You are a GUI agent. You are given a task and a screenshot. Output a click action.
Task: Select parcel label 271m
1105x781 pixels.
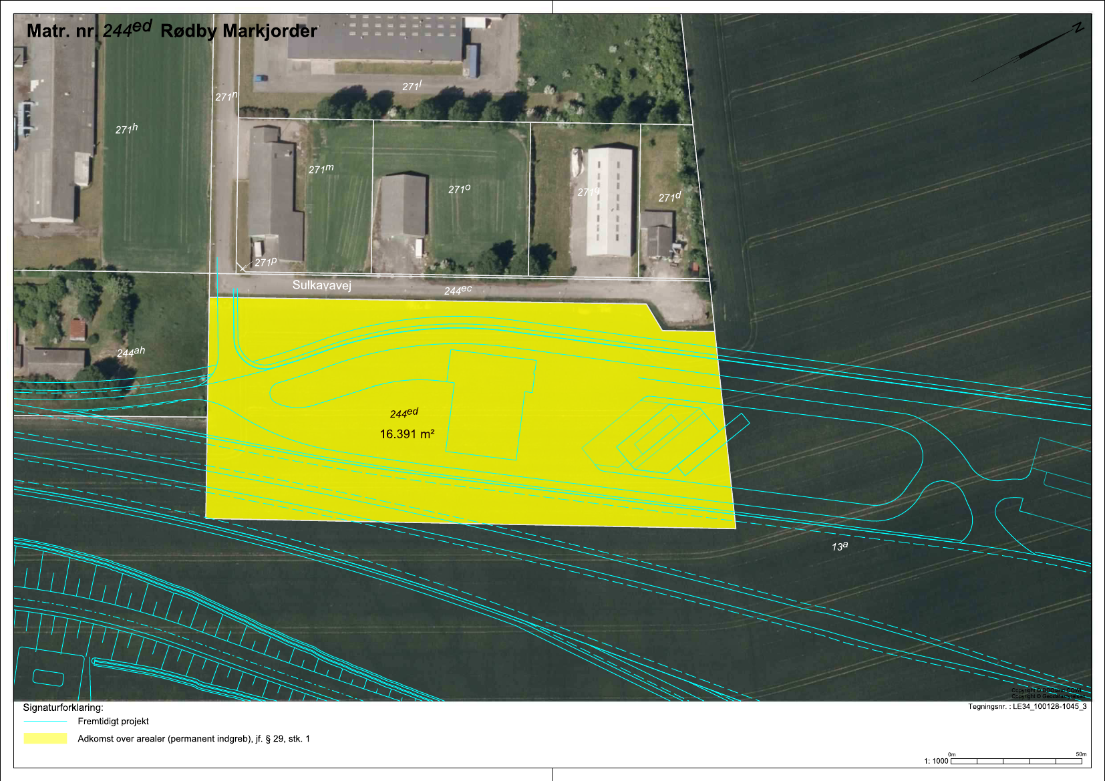coord(321,169)
